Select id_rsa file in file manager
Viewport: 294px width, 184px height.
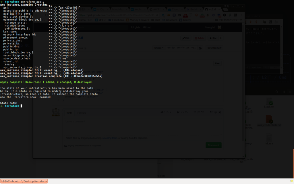(x=269, y=139)
